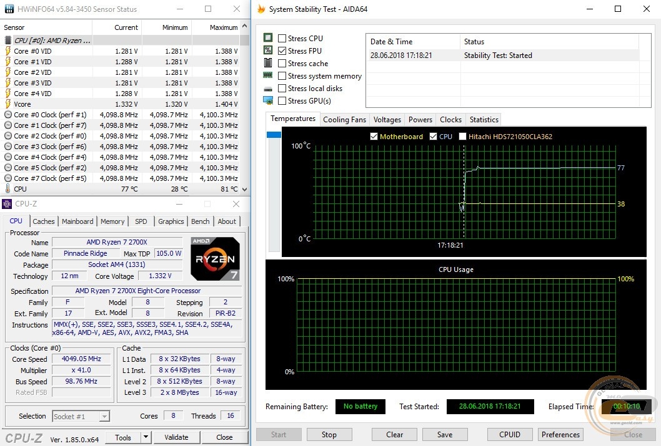Click the Clear button in AIDA64
This screenshot has width=661, height=446.
[395, 435]
